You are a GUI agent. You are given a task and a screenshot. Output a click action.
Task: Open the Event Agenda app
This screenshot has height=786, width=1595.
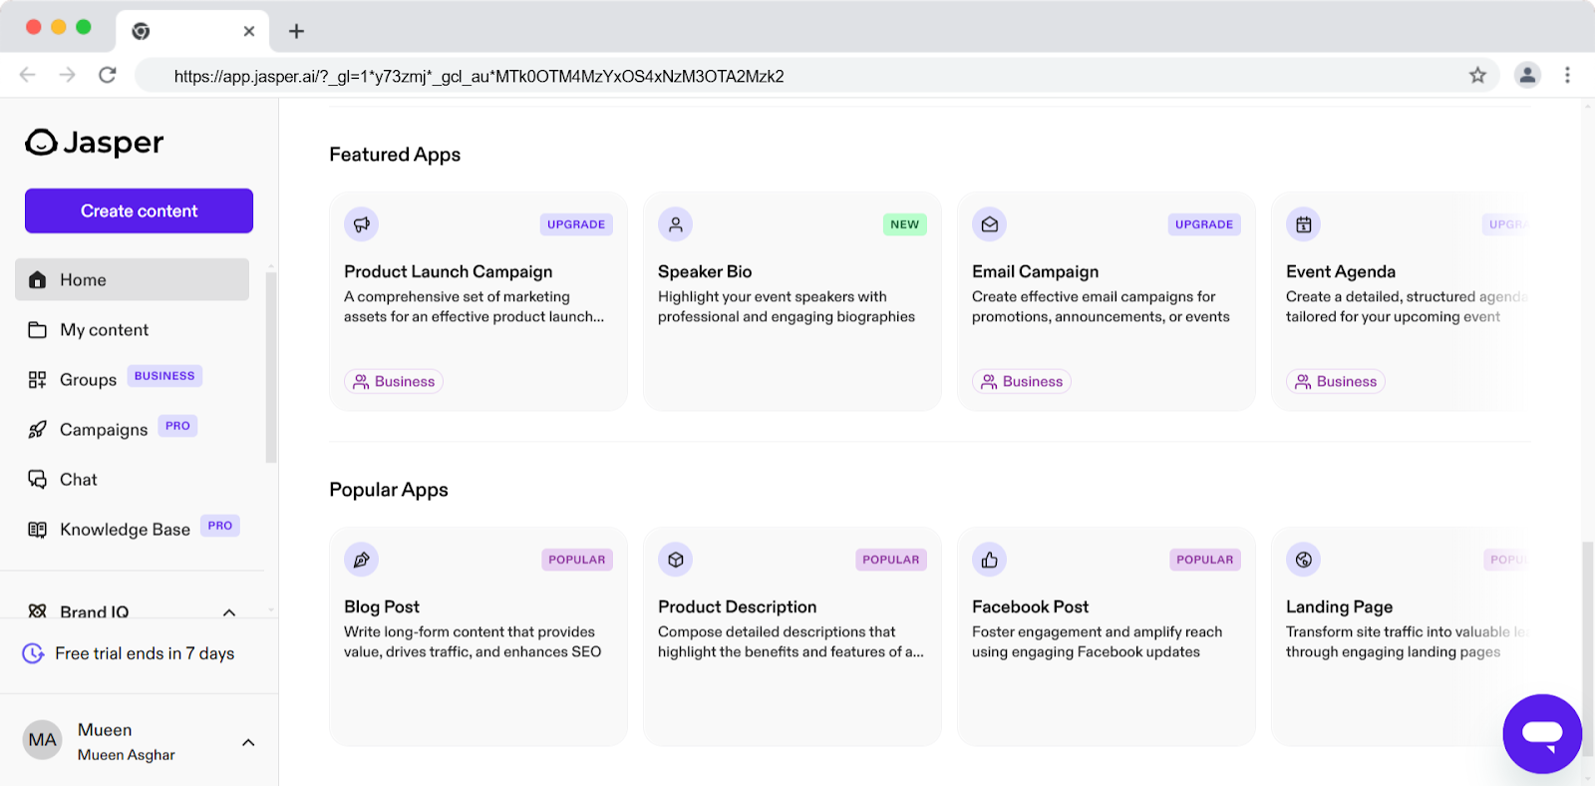click(x=1402, y=301)
